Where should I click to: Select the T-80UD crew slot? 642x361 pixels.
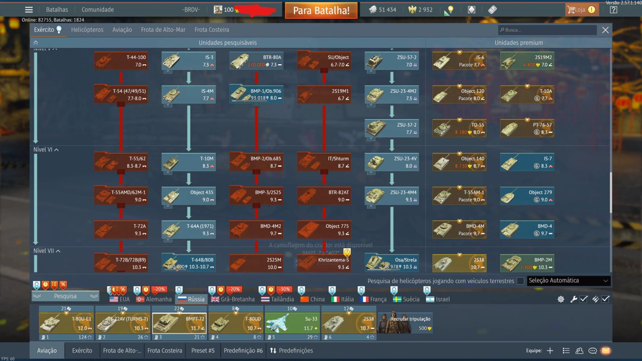(x=236, y=323)
